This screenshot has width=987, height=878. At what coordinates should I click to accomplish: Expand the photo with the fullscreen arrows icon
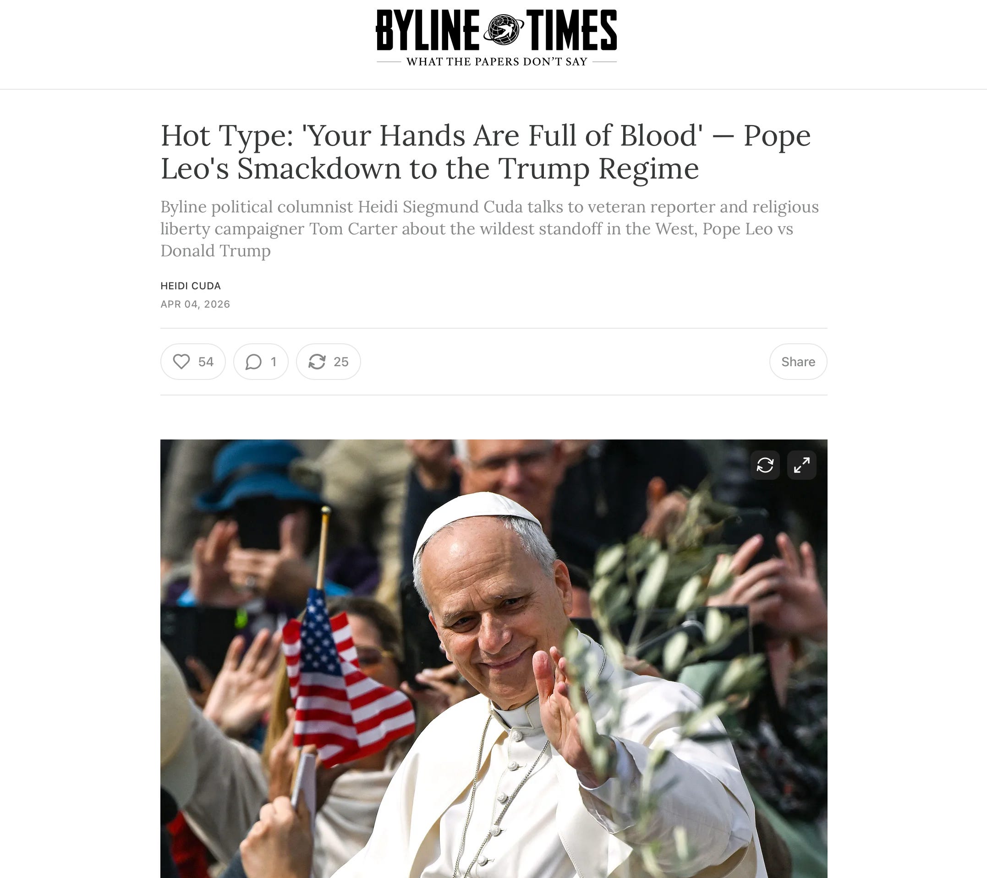[801, 465]
